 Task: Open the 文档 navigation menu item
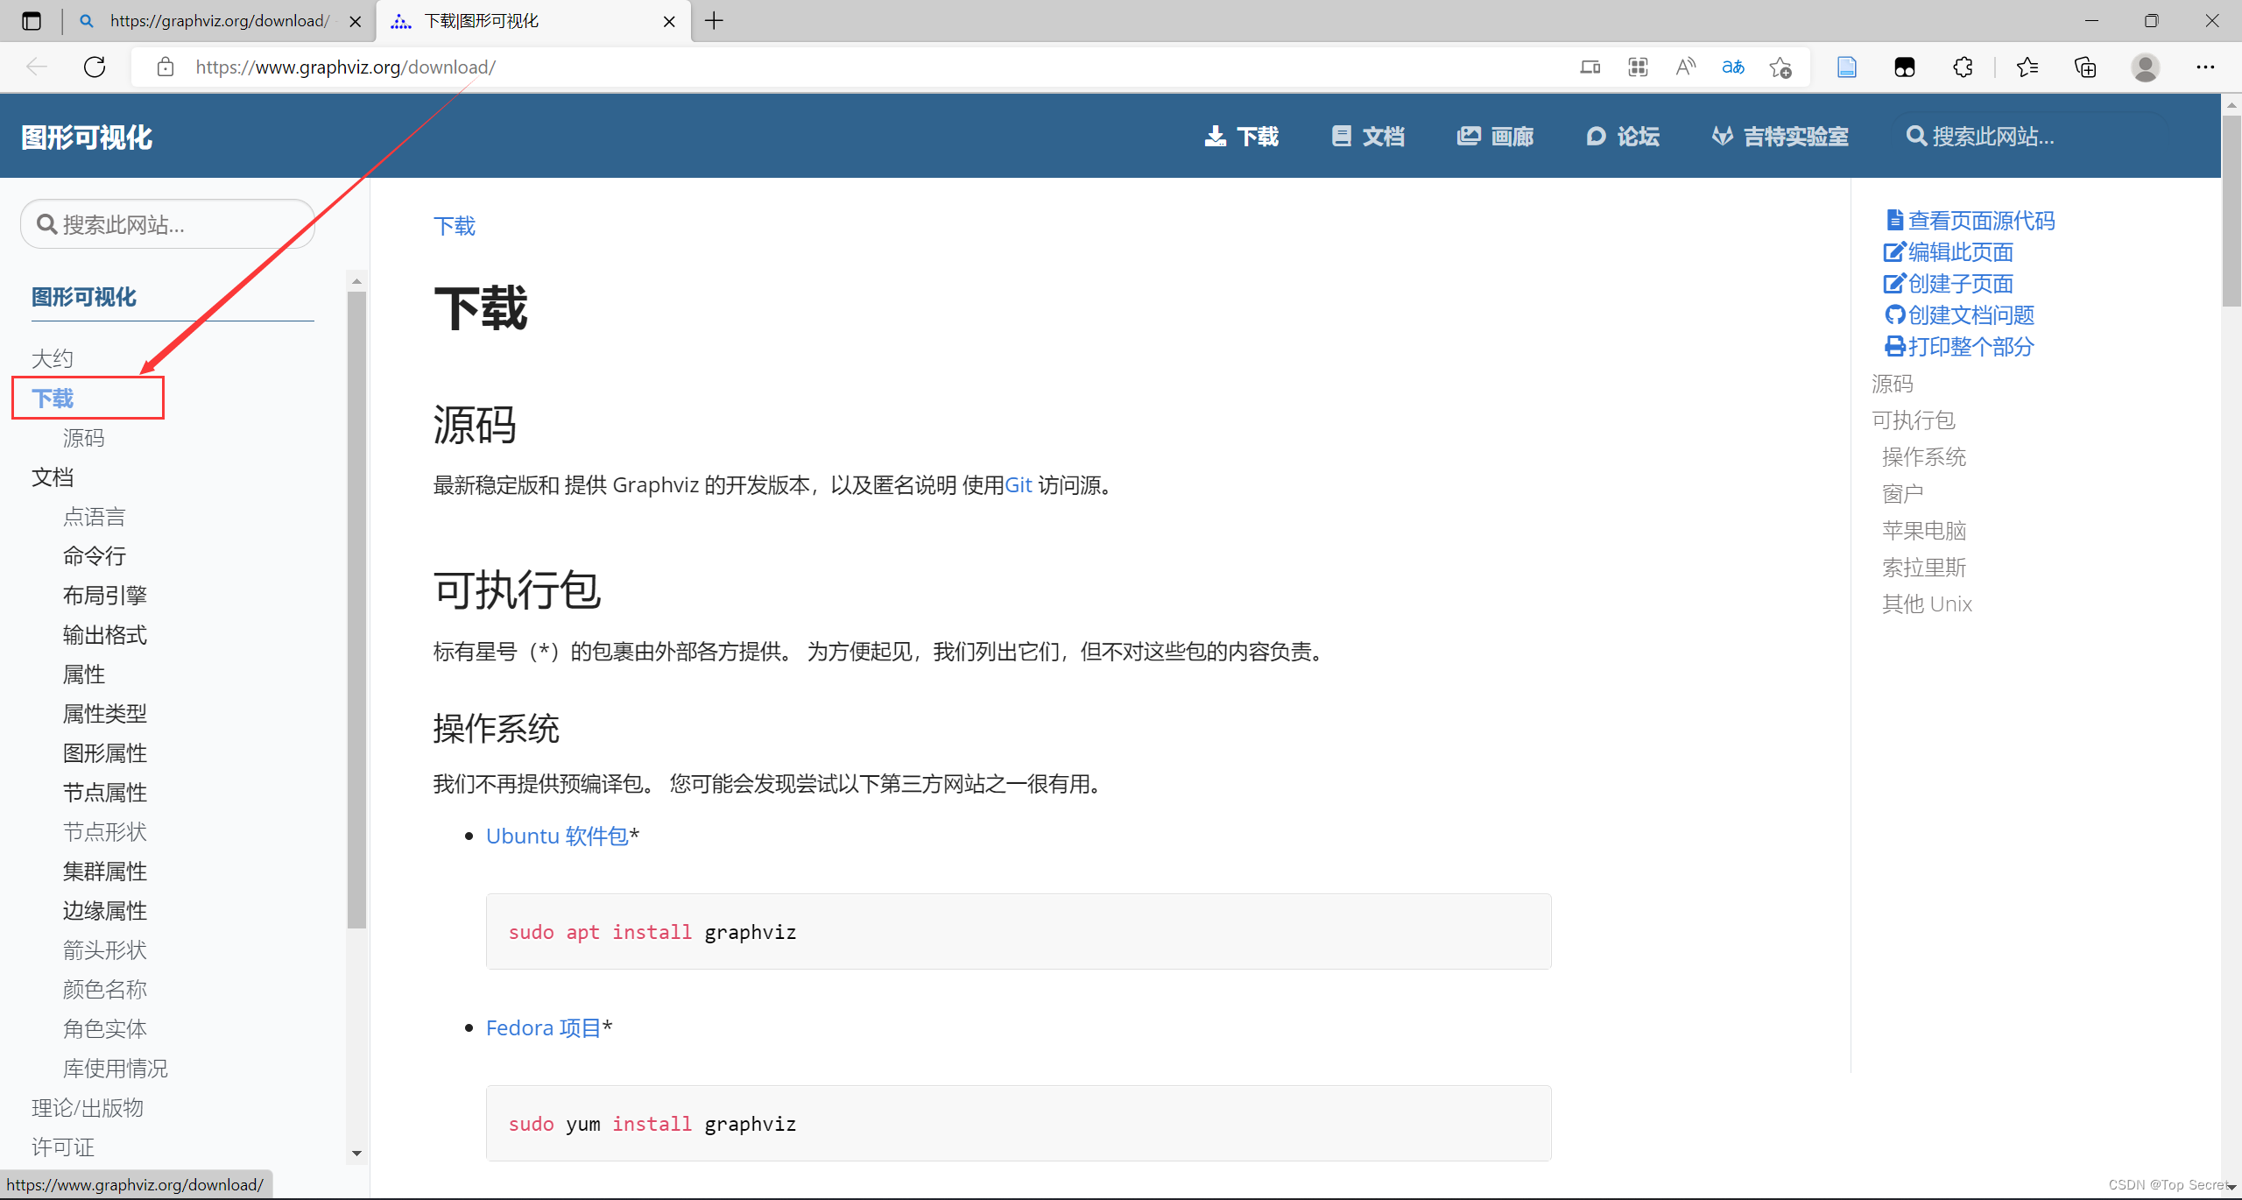tap(1368, 137)
